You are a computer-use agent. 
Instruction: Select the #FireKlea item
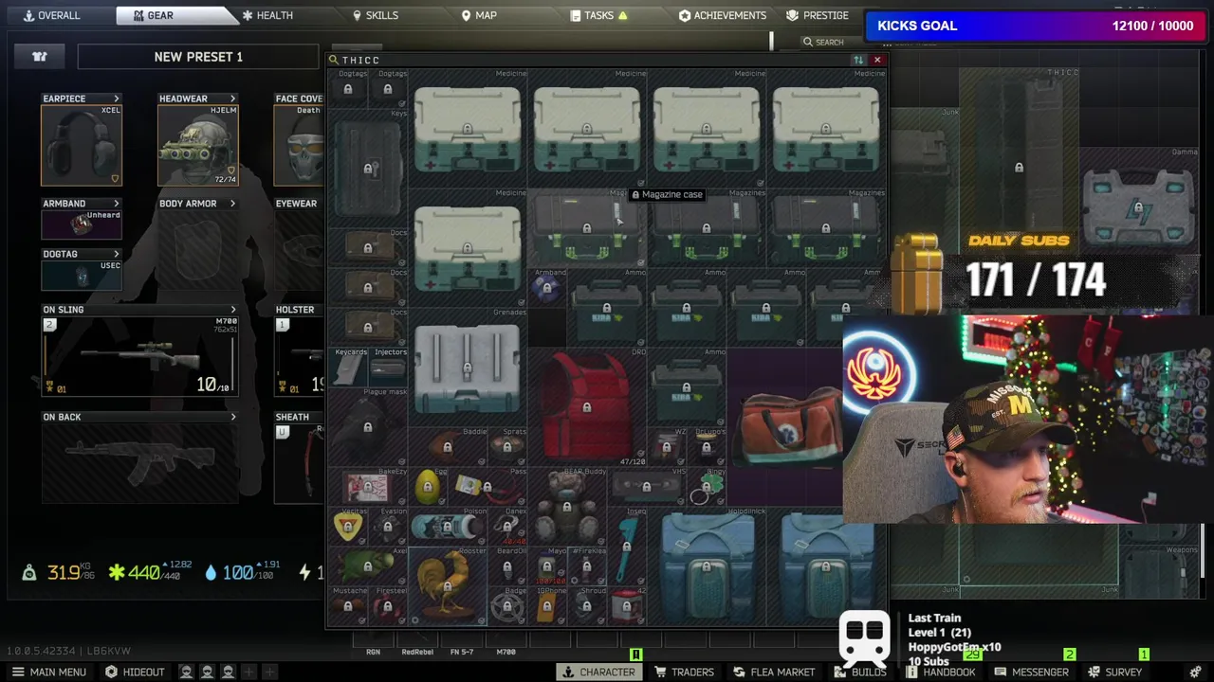[x=586, y=566]
